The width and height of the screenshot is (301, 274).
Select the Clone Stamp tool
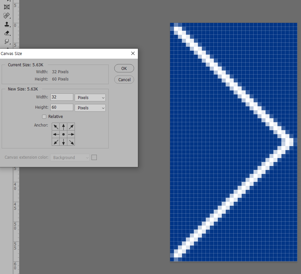pos(7,24)
